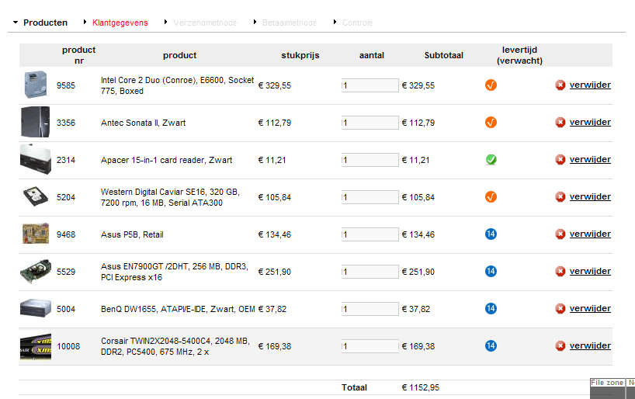This screenshot has width=635, height=399.
Task: Click blue 14-day delivery icon for Corsair memory
Action: pos(491,346)
